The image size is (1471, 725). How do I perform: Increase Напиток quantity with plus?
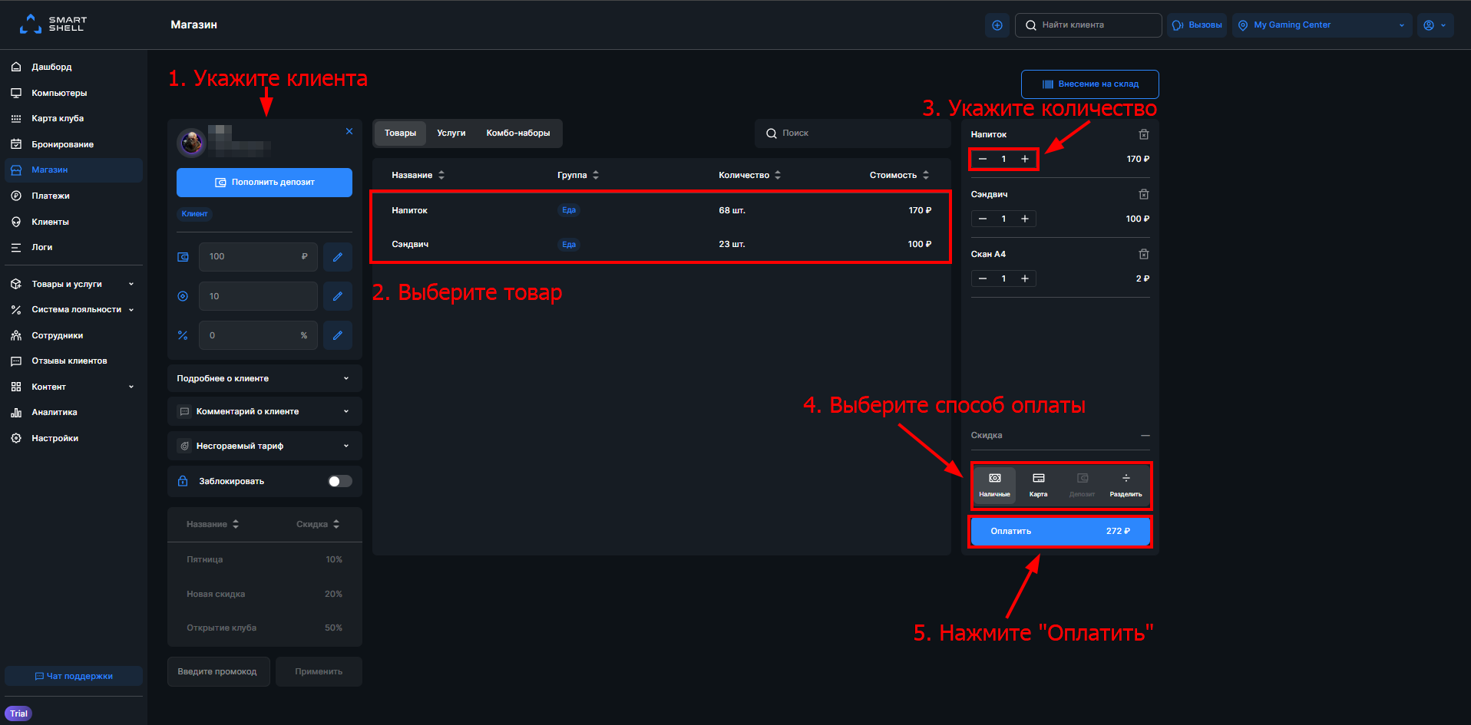coord(1025,159)
